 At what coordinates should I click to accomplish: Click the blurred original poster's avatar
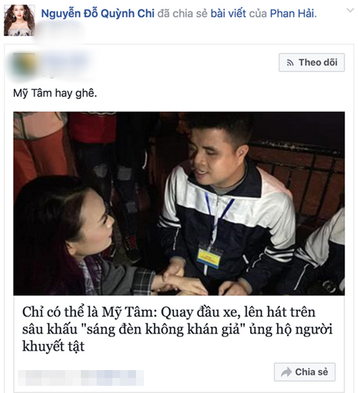tap(24, 66)
